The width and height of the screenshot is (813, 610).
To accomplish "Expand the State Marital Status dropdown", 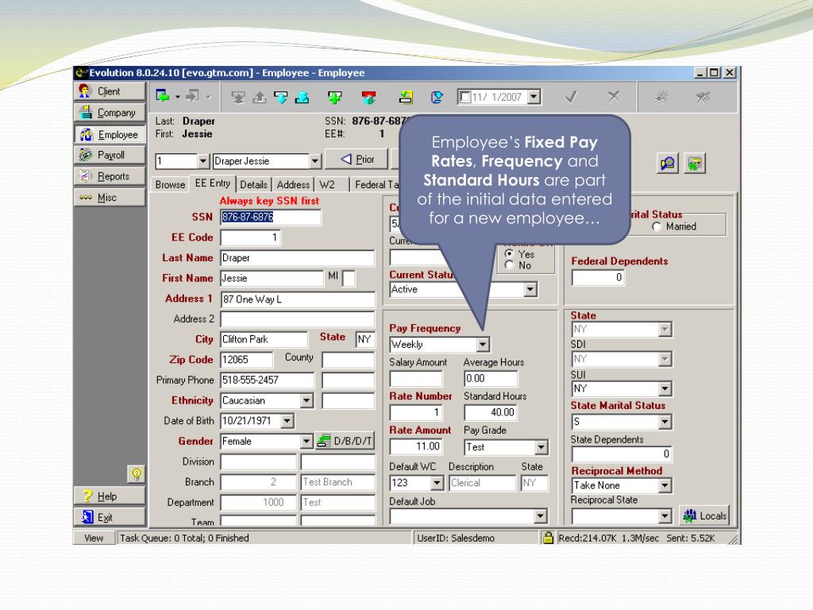I will (665, 422).
